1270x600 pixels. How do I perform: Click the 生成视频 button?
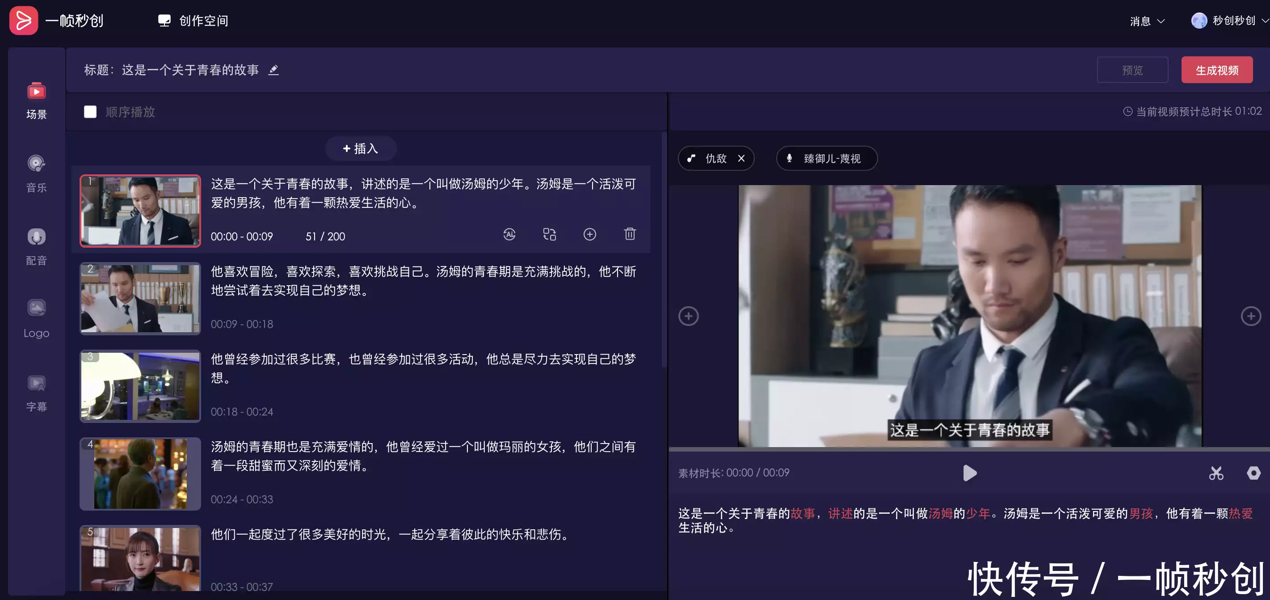tap(1216, 70)
